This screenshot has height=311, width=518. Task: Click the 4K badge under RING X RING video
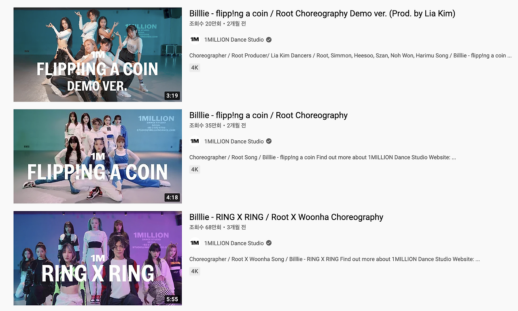[195, 271]
